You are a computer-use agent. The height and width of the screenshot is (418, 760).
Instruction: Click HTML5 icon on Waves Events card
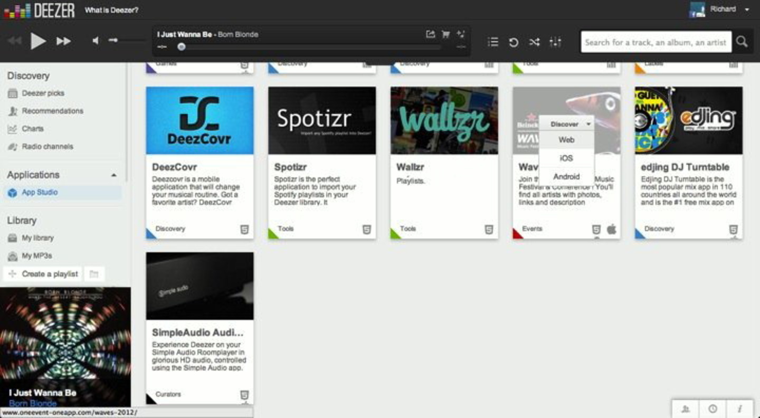(596, 230)
